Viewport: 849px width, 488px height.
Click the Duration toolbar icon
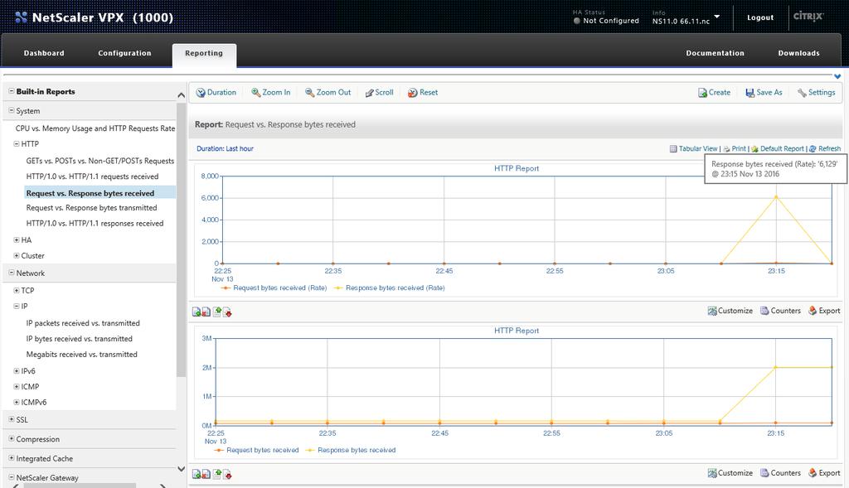[201, 93]
